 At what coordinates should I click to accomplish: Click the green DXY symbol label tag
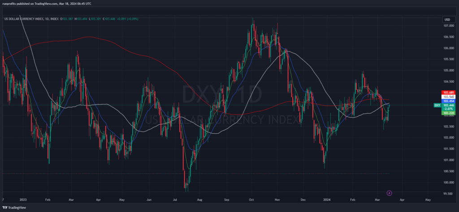(437, 105)
